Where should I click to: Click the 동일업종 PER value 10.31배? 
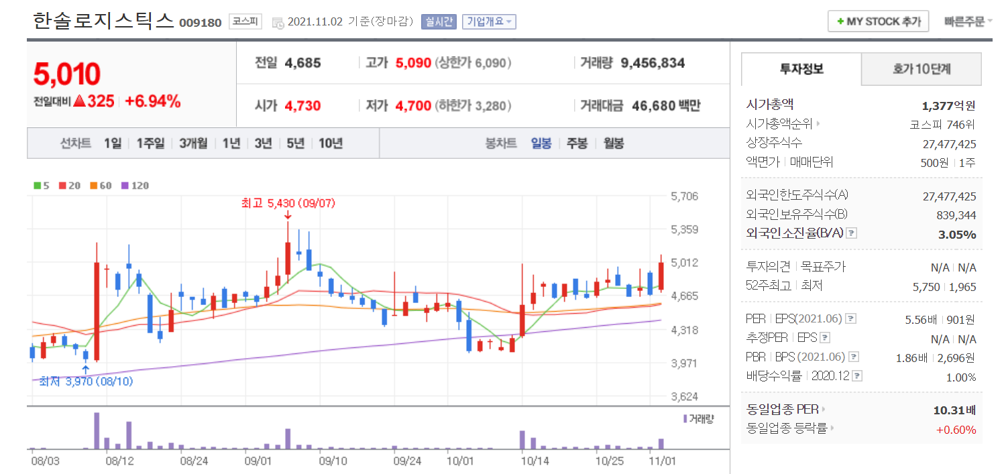[954, 409]
